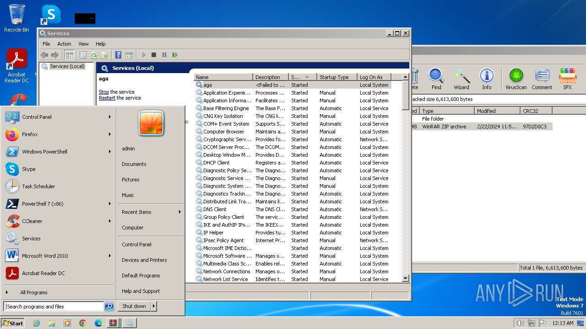
Task: Sort services by Status column header
Action: [303, 77]
